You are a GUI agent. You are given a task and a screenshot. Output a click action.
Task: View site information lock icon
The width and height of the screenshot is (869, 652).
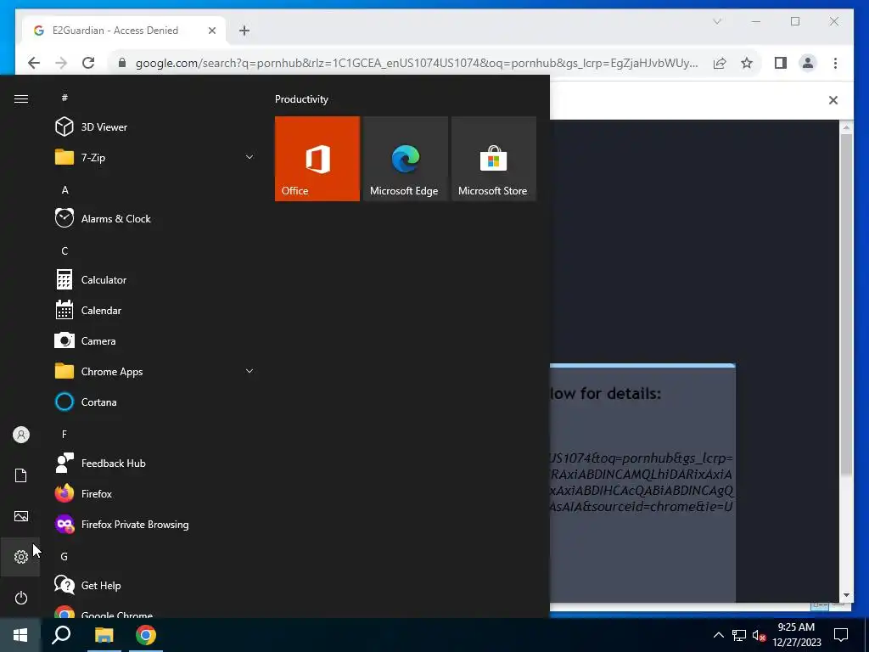pos(122,63)
